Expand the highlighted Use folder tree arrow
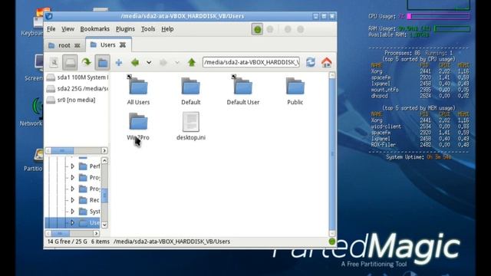The image size is (491, 276). pos(72,223)
